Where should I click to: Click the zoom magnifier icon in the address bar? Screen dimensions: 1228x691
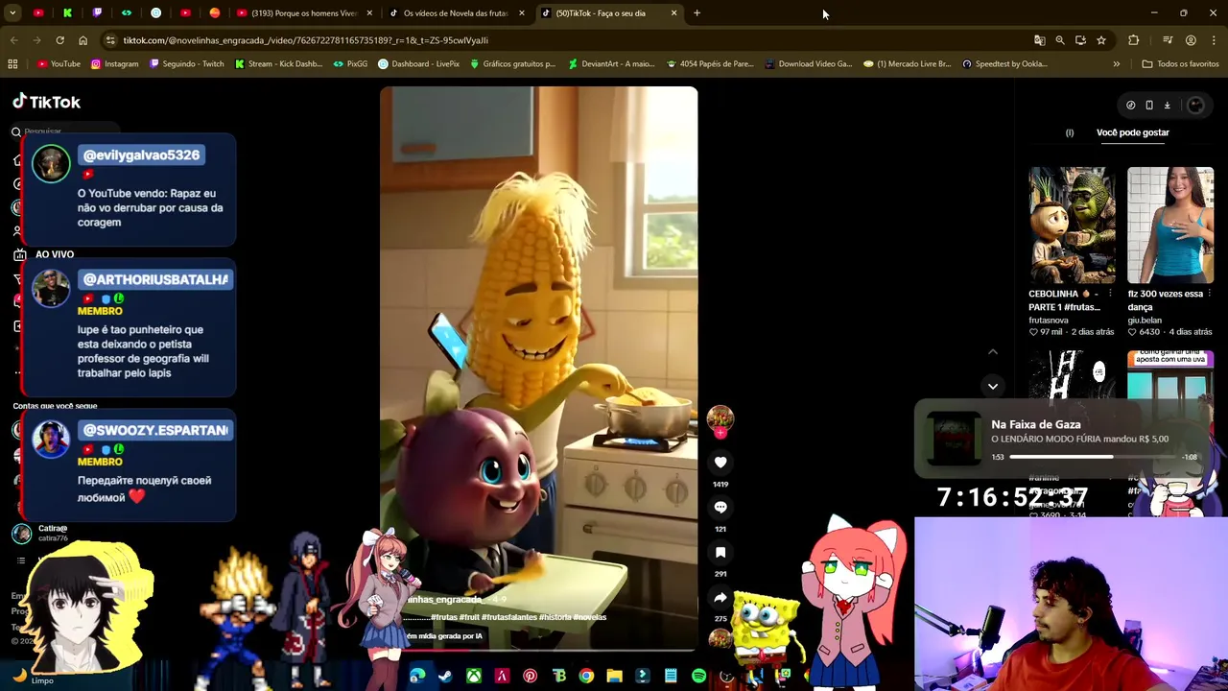click(1060, 40)
